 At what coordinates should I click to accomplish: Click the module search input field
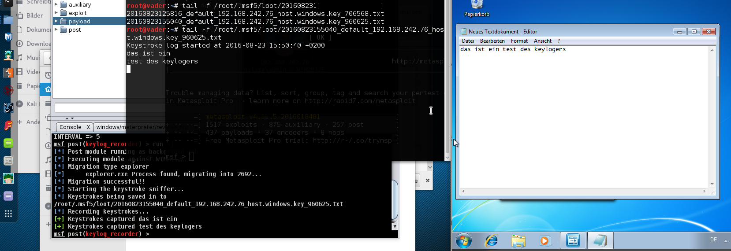point(90,108)
